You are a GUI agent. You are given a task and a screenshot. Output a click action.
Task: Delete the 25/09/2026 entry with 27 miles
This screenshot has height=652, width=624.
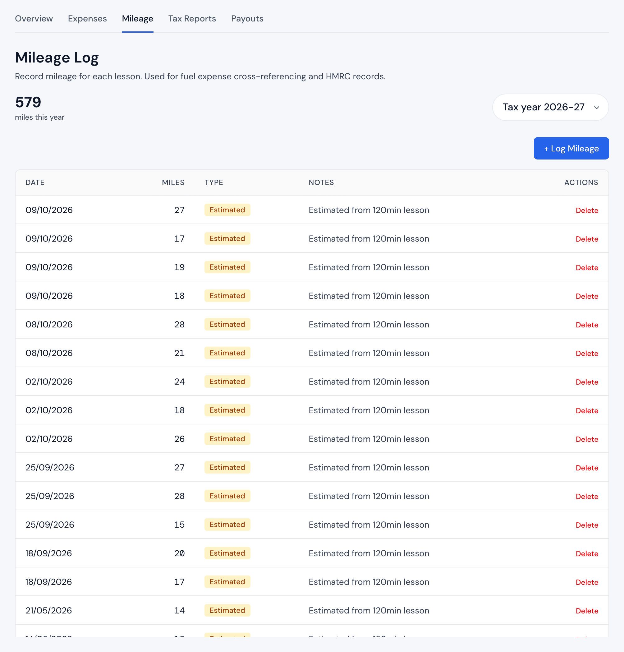[x=587, y=468]
